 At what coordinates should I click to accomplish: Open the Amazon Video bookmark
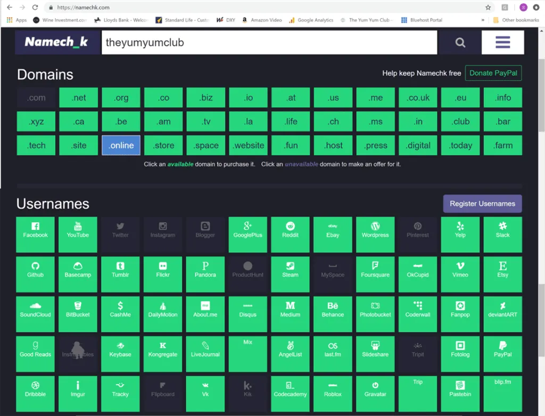pyautogui.click(x=262, y=20)
